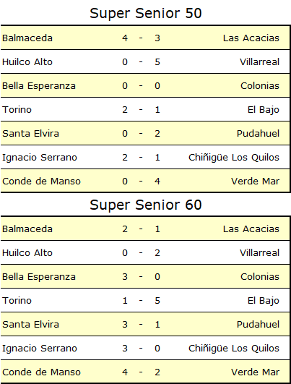The height and width of the screenshot is (384, 291).
Task: Select Verde Mar in Super Senior 60
Action: click(255, 372)
